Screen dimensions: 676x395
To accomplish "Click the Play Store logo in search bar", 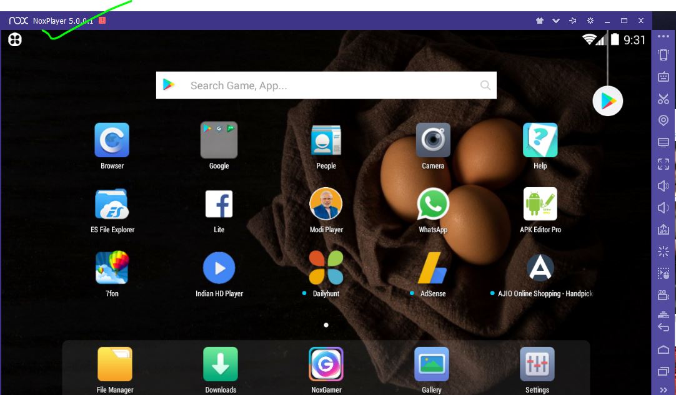I will [169, 85].
